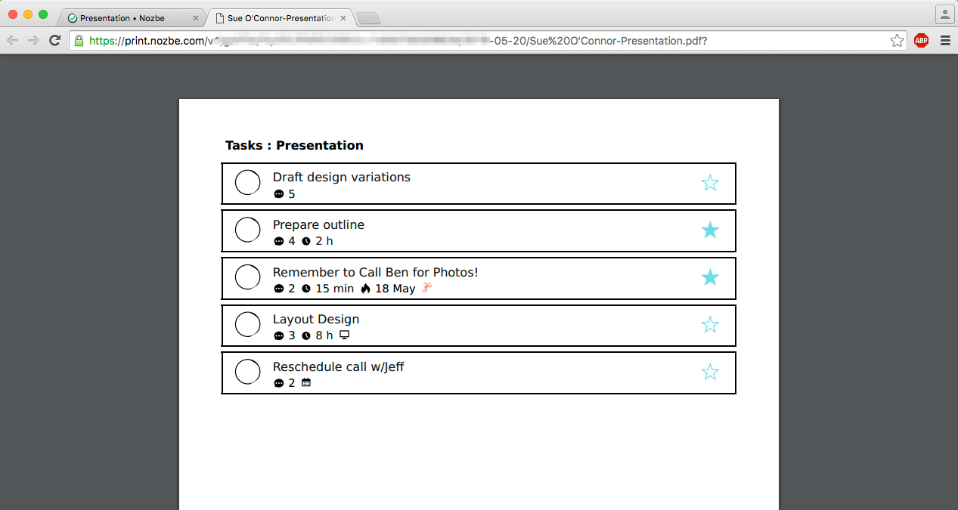Open the Adblock Plus extension icon
Screen dimensions: 958x510
[x=921, y=41]
